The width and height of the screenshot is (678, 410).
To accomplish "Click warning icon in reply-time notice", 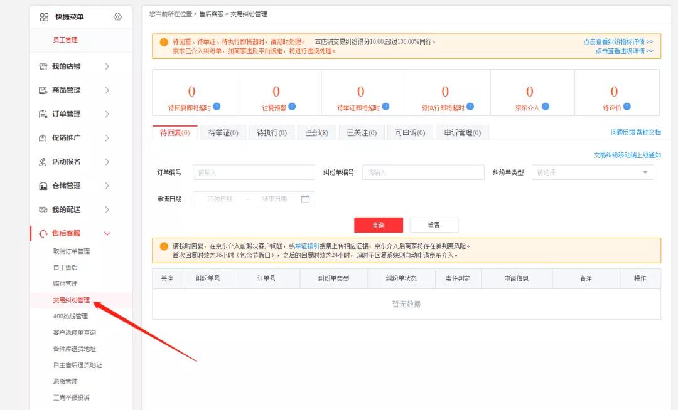I will [x=164, y=246].
